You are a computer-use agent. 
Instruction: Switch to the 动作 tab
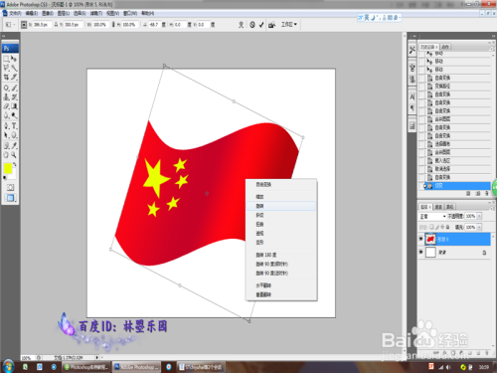tap(445, 47)
